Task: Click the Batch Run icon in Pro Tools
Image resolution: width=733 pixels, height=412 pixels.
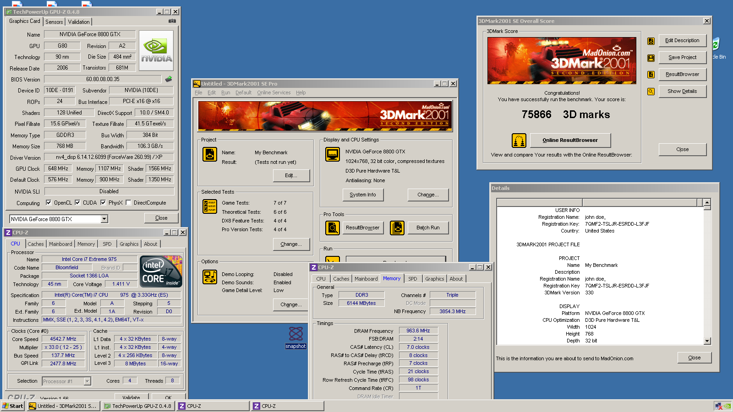Action: 397,228
